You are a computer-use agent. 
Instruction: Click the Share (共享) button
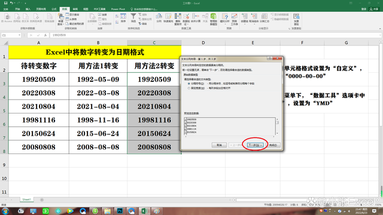[x=374, y=9]
